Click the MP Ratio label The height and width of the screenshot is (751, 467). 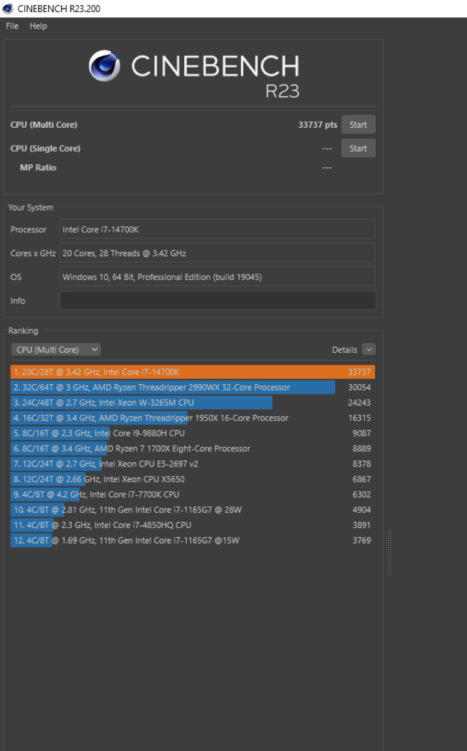tap(38, 167)
